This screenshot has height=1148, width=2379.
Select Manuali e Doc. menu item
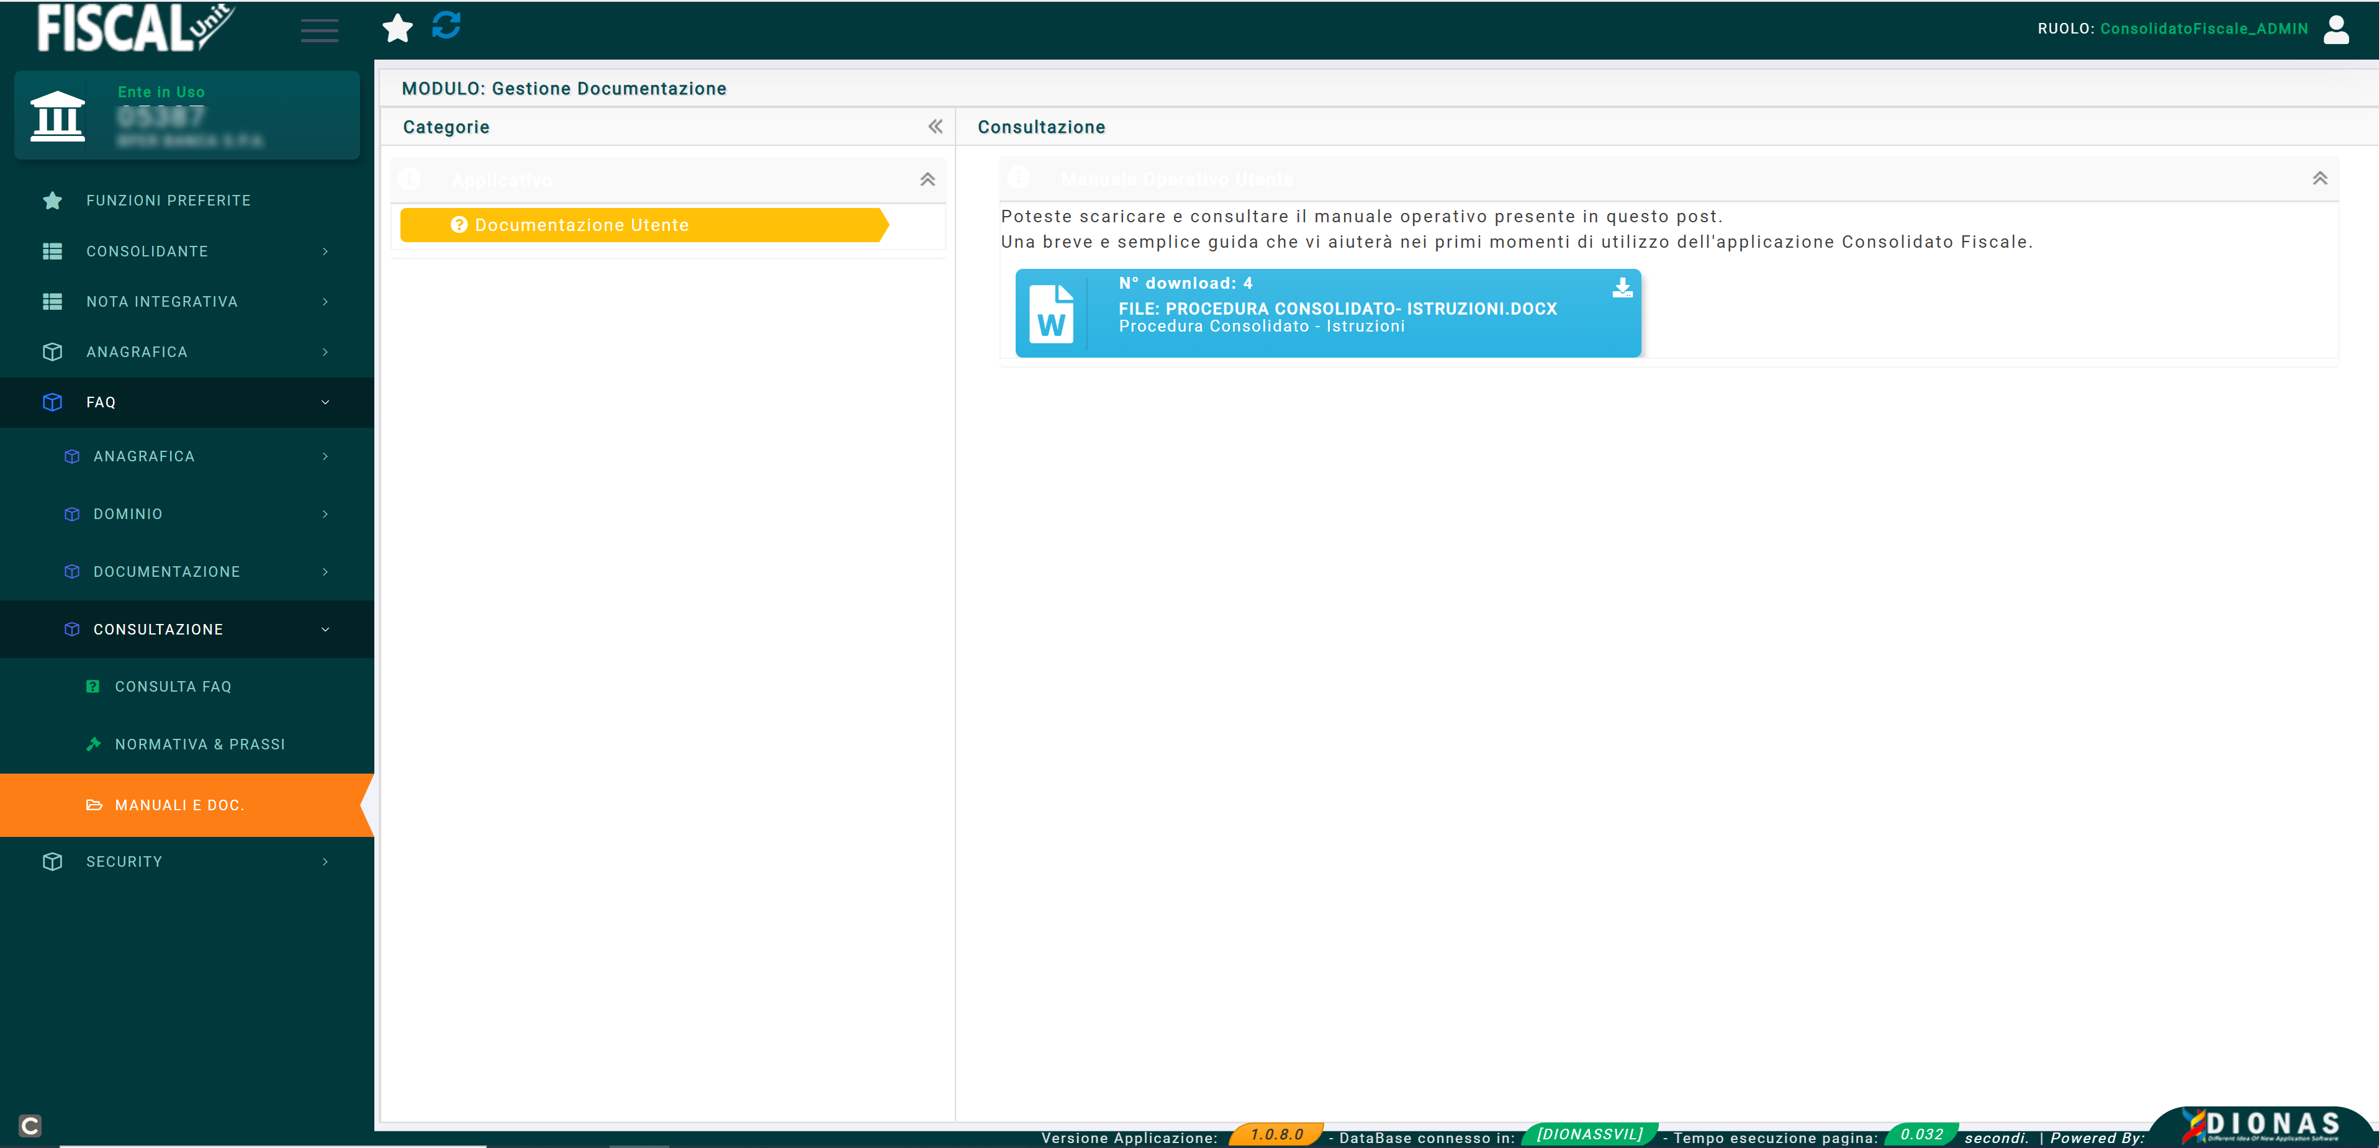pyautogui.click(x=186, y=805)
